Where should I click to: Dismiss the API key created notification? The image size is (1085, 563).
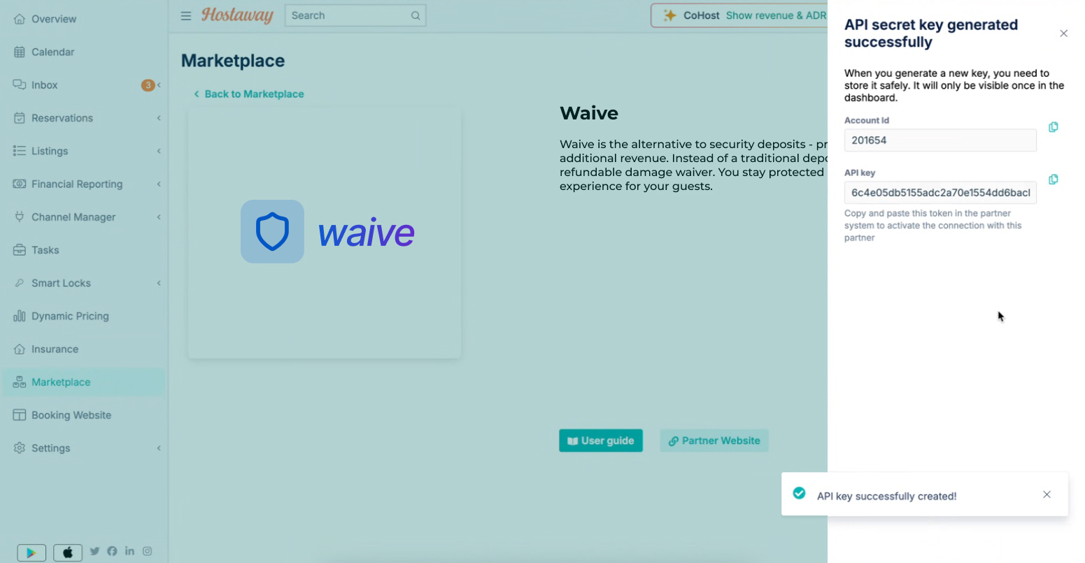coord(1047,495)
